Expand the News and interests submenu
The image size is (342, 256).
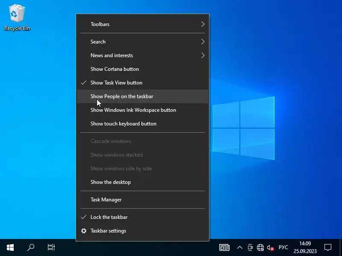143,55
